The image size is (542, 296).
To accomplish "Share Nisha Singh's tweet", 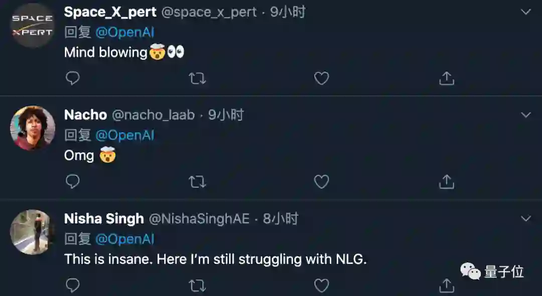I will click(x=446, y=285).
